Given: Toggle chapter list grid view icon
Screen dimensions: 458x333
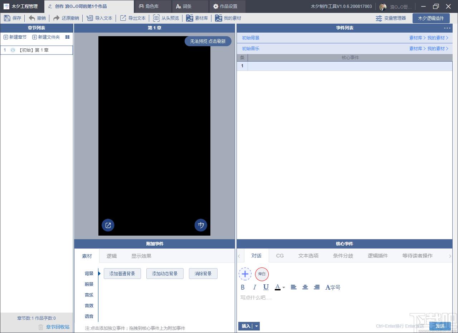Looking at the screenshot, I should (x=67, y=37).
